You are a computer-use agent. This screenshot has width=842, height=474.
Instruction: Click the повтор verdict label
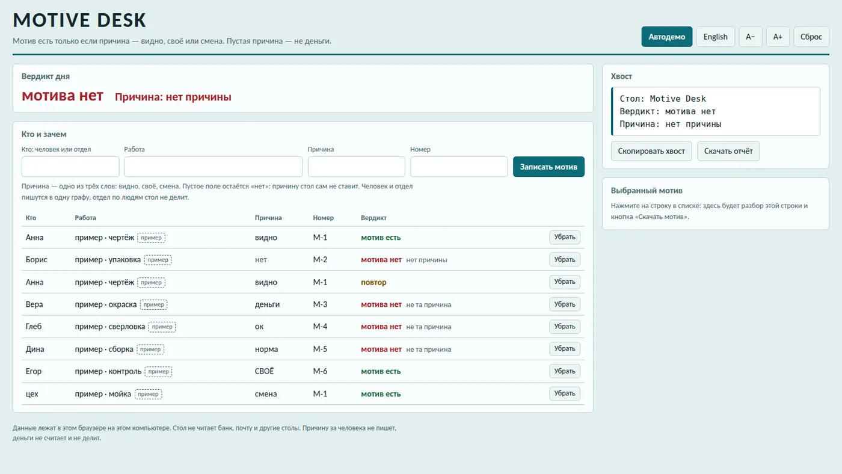(x=373, y=282)
